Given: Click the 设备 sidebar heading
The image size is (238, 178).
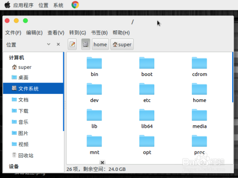Looking at the screenshot, I should click(x=14, y=166).
